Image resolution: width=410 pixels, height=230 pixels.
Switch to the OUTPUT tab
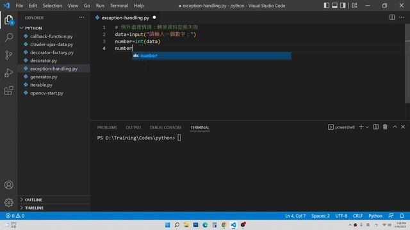(133, 128)
